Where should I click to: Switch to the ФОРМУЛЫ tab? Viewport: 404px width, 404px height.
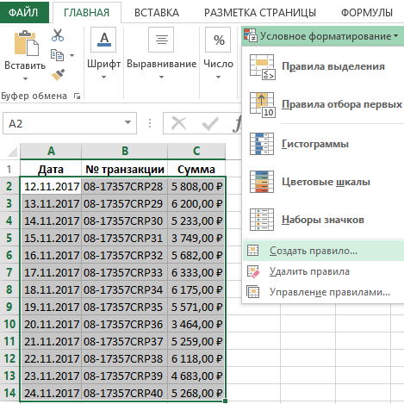(367, 12)
